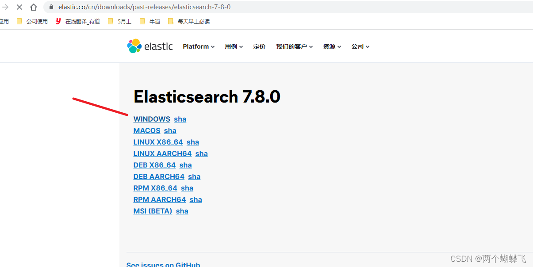
Task: Download the MSI (BETA) installer
Action: [x=153, y=211]
